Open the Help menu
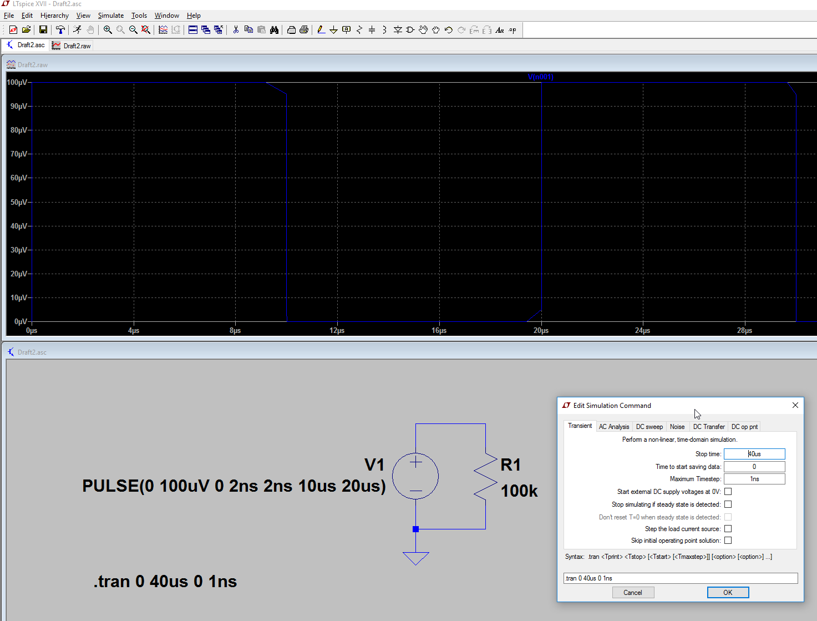The image size is (817, 621). [194, 16]
